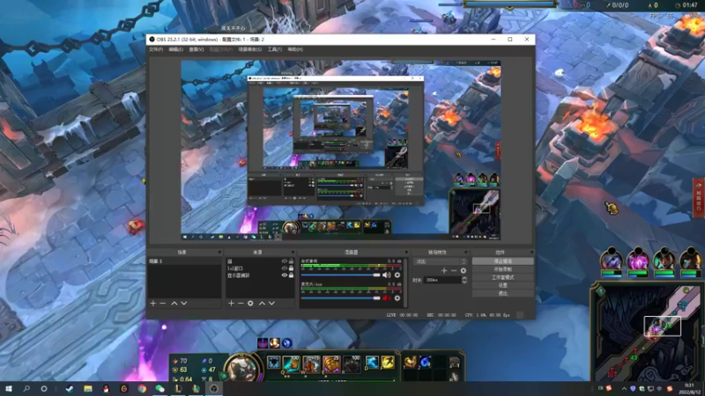Toggle the lock of the second source

point(291,268)
